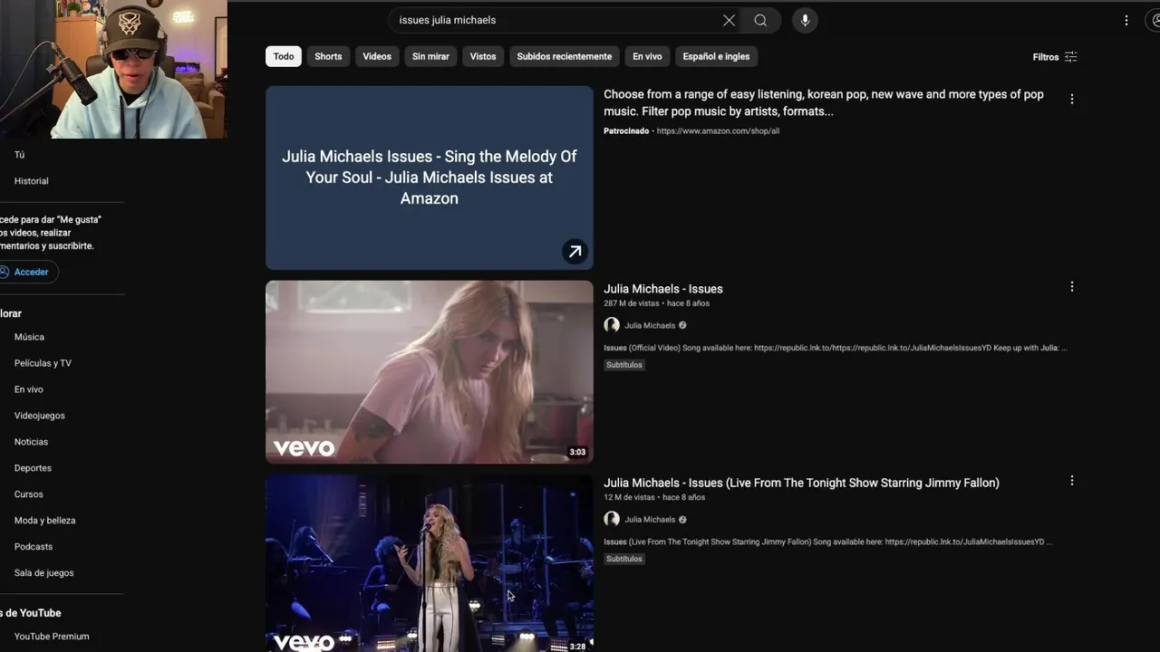
Task: Click the 287 M de vistas text
Action: (632, 303)
